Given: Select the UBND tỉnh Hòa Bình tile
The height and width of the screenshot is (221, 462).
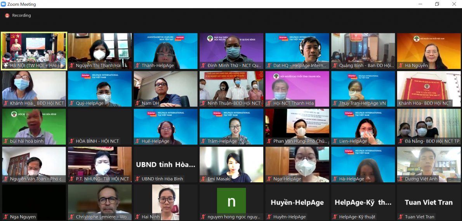Looking at the screenshot, I should point(165,164).
